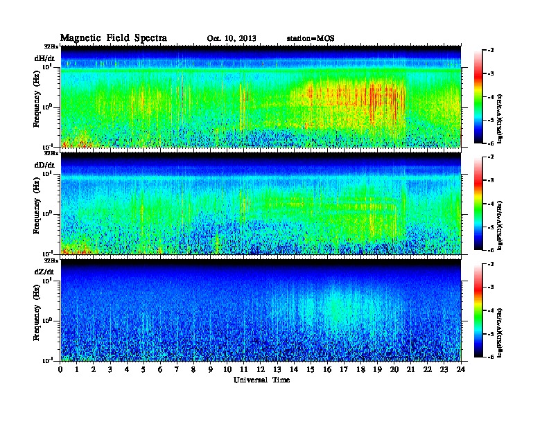Click the '21' tick label on the time axis

[x=410, y=370]
